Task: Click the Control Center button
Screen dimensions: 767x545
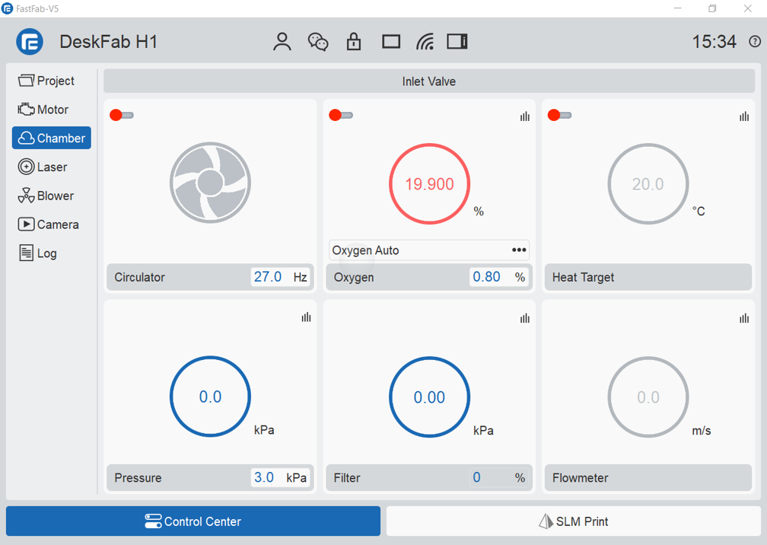Action: (193, 521)
